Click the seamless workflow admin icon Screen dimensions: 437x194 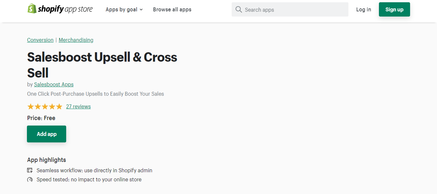pyautogui.click(x=30, y=170)
